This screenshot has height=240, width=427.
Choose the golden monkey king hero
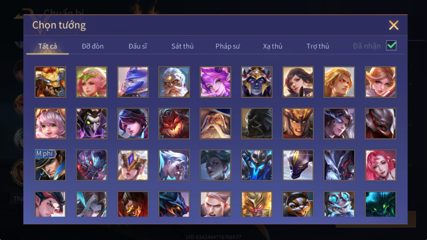pyautogui.click(x=257, y=204)
